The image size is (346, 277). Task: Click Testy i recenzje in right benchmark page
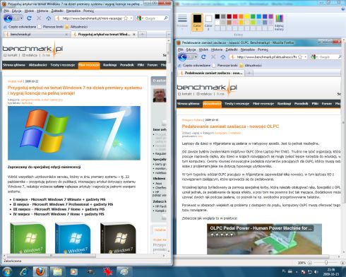(237, 104)
